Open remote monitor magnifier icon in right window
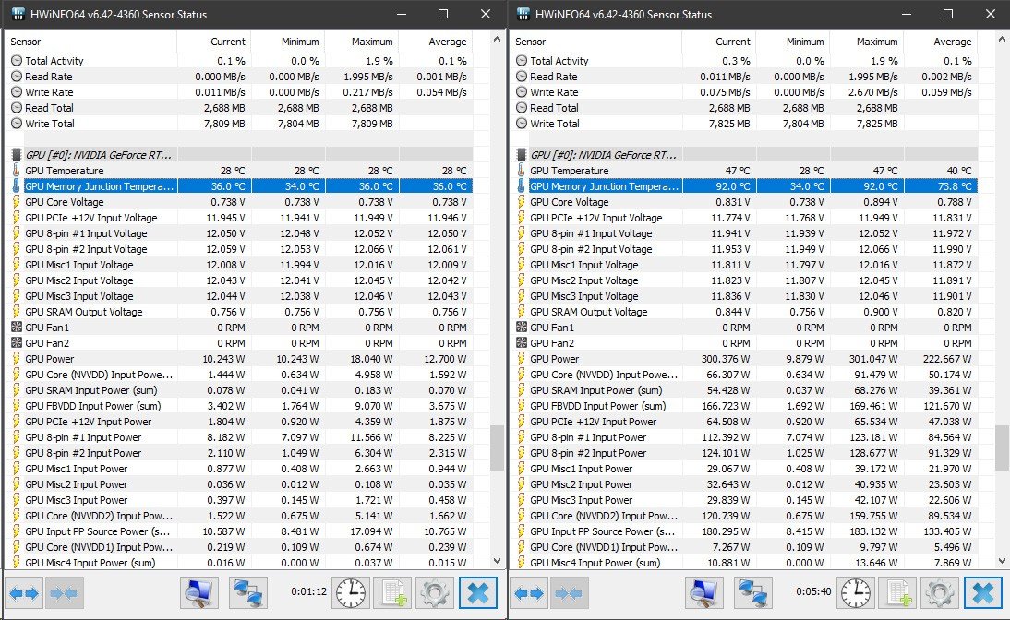 click(704, 592)
